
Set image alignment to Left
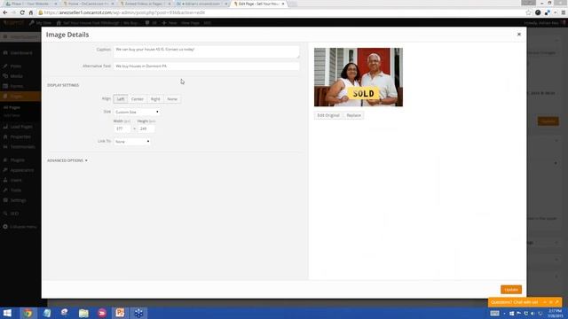click(121, 98)
